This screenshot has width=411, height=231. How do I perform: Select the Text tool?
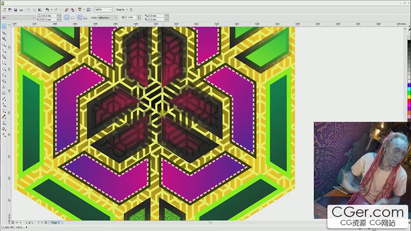coord(4,87)
